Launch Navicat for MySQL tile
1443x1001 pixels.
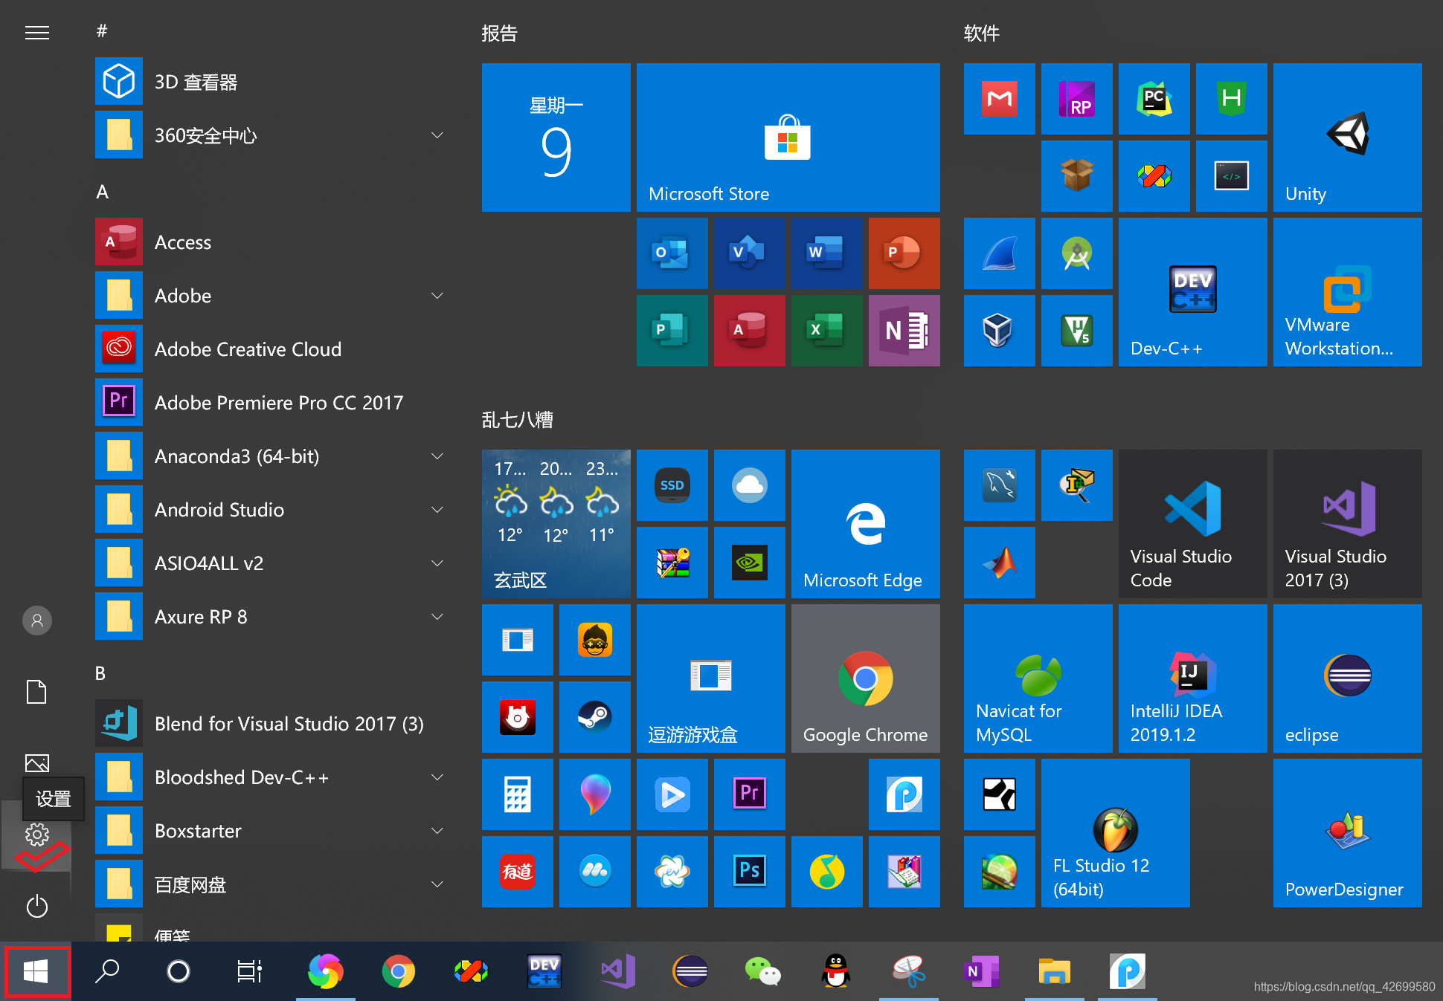[1038, 678]
